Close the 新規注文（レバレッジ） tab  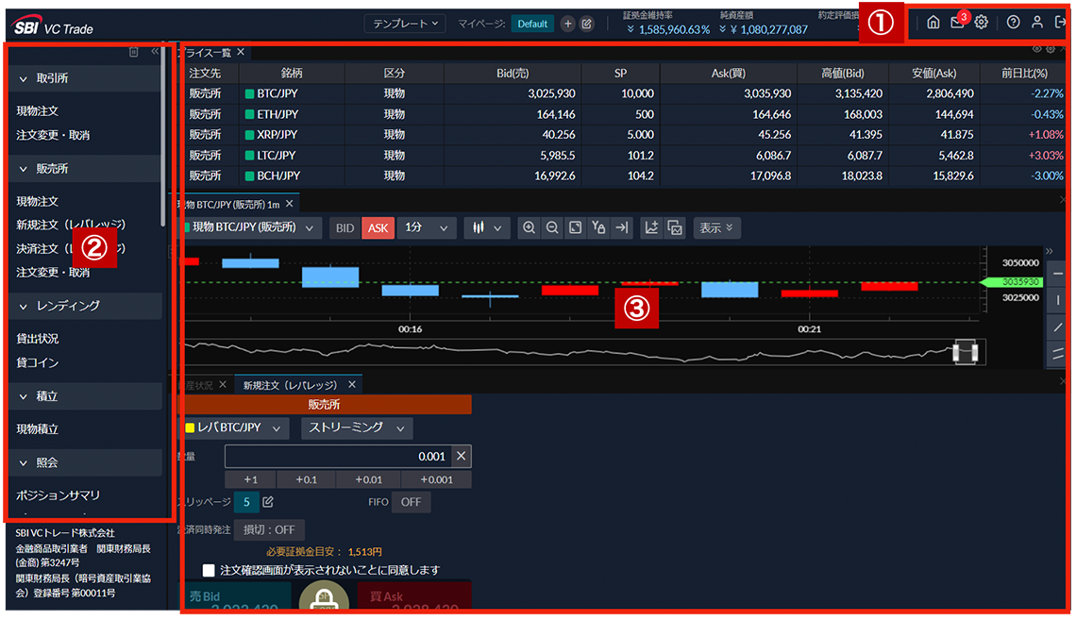352,385
